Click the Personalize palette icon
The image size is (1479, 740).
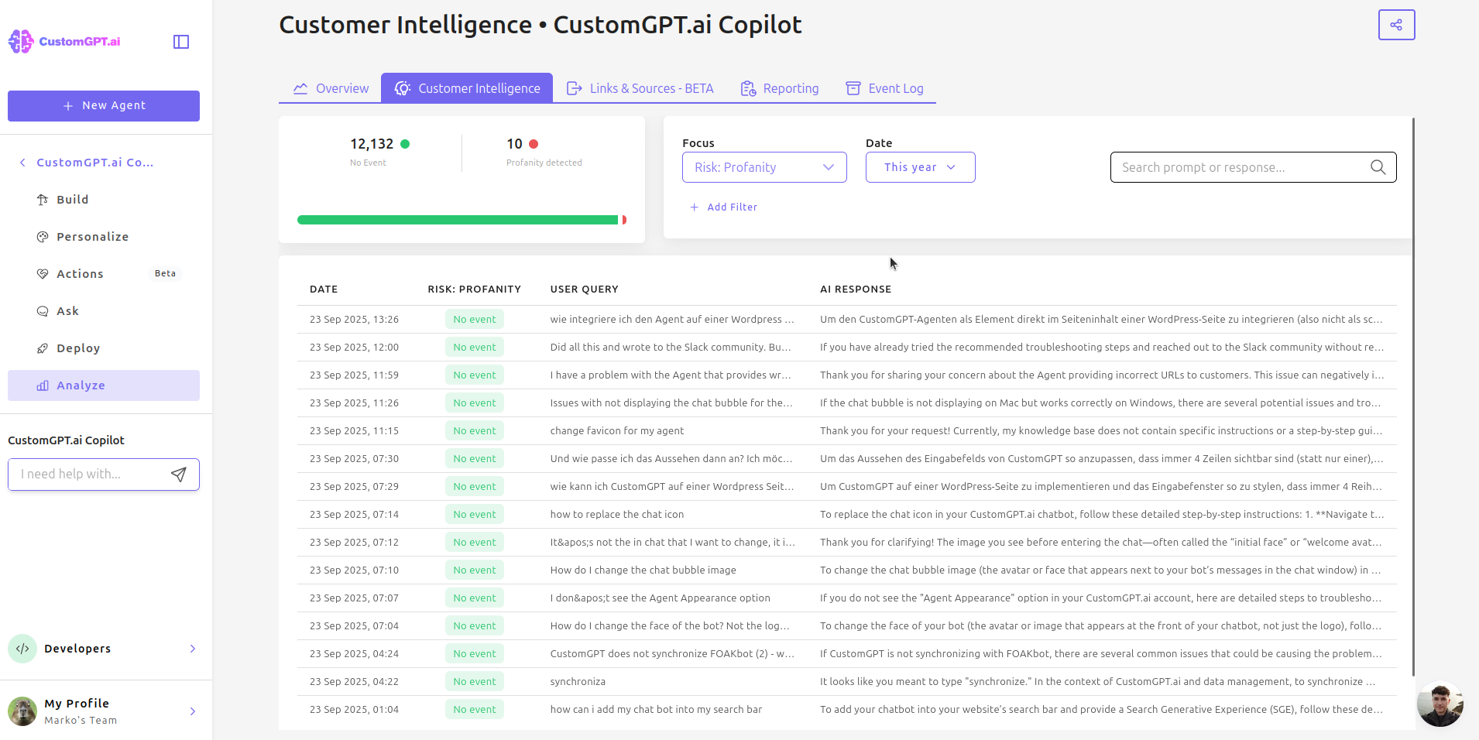point(43,237)
